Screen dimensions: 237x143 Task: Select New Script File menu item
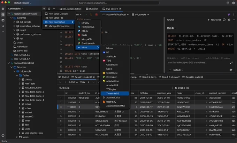pos(58,18)
